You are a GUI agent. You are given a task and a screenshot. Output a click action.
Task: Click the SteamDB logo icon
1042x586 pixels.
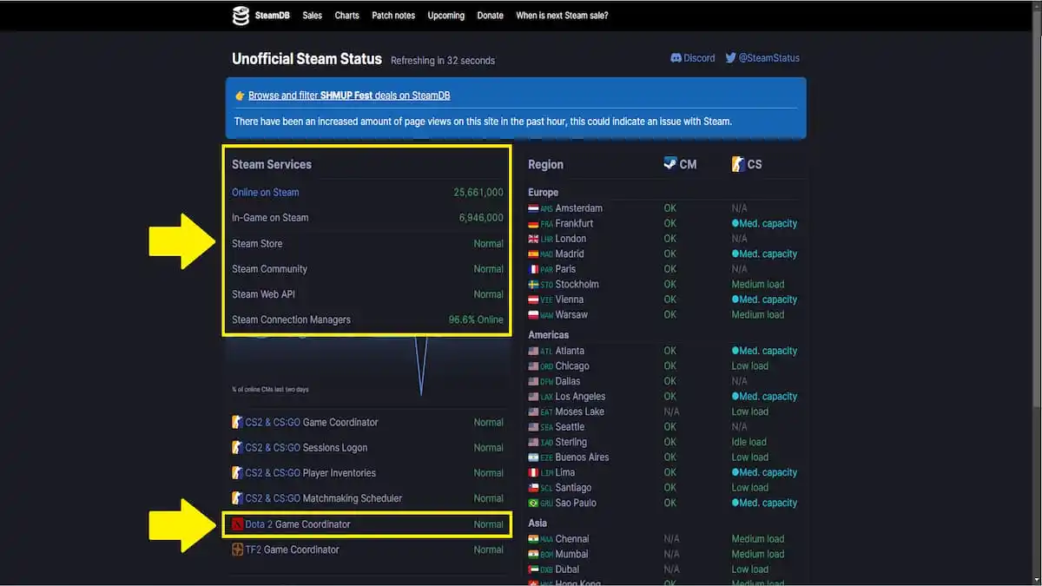point(241,16)
